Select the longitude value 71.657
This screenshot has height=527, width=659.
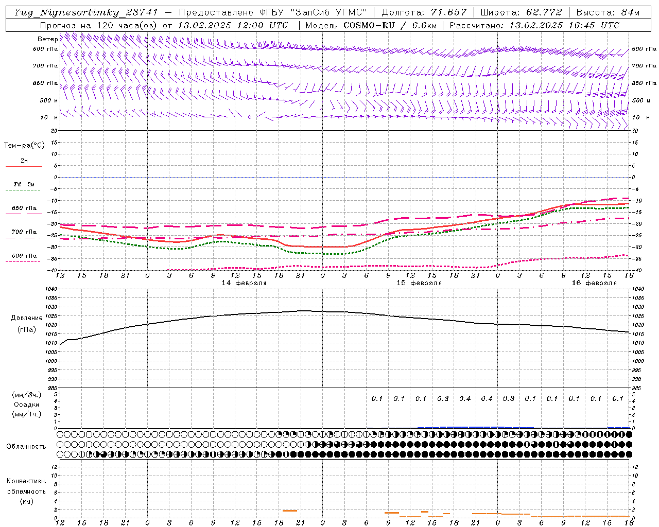click(x=449, y=12)
